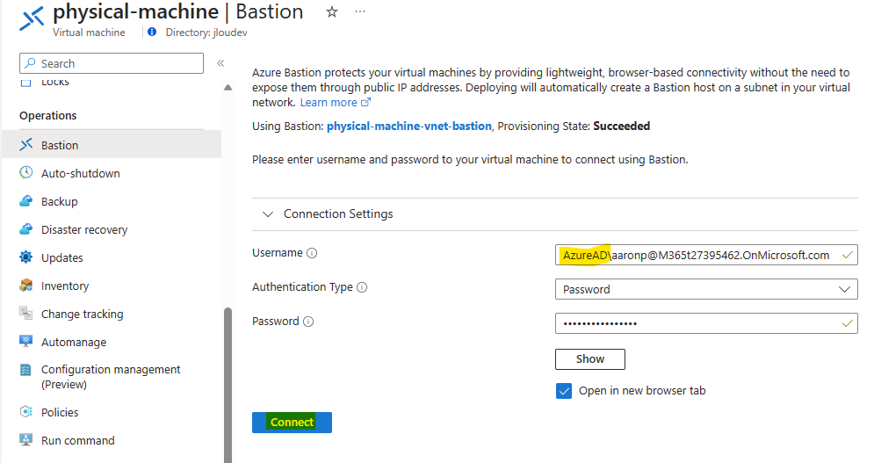This screenshot has height=463, width=874.
Task: Click the sidebar scroll up arrow
Action: 228,88
